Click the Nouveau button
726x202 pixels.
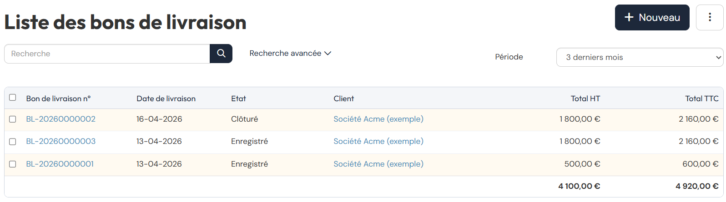(652, 18)
